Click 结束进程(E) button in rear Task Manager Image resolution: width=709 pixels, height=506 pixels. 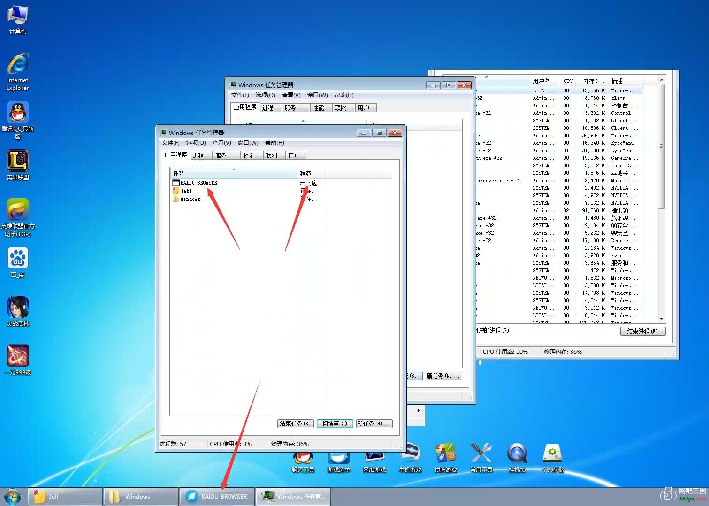click(x=643, y=331)
